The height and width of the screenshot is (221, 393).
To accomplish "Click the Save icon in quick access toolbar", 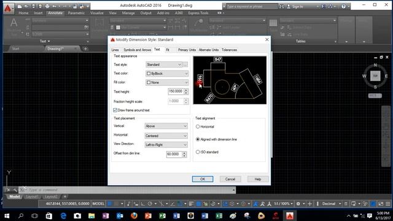I will [x=33, y=6].
